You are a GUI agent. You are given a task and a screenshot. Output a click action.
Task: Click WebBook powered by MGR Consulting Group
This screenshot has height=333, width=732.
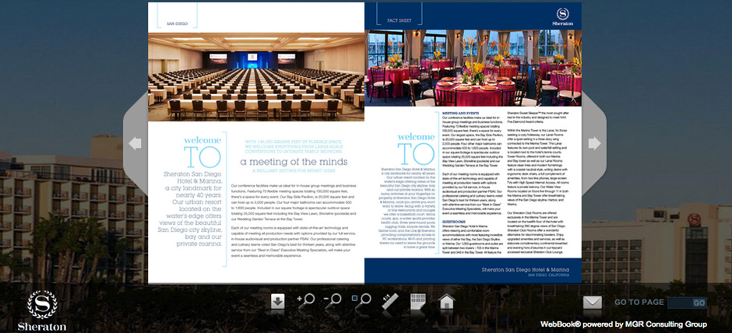pos(624,324)
